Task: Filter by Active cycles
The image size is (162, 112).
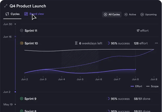Action: click(x=130, y=15)
